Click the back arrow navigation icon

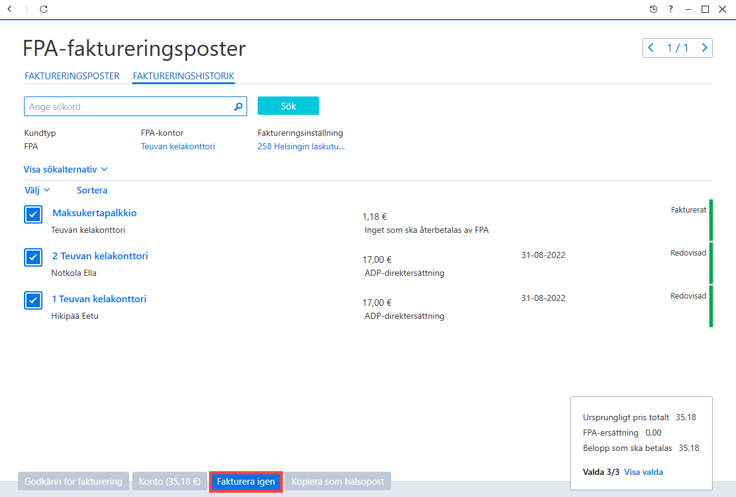pos(9,9)
